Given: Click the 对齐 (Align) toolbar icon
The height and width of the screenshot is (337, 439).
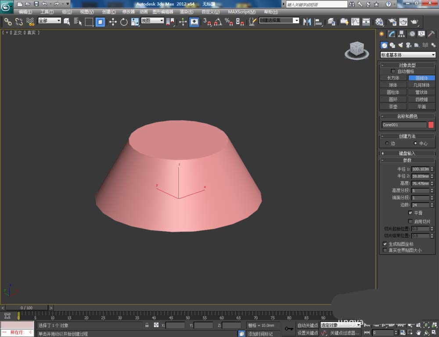Looking at the screenshot, I should tap(319, 22).
